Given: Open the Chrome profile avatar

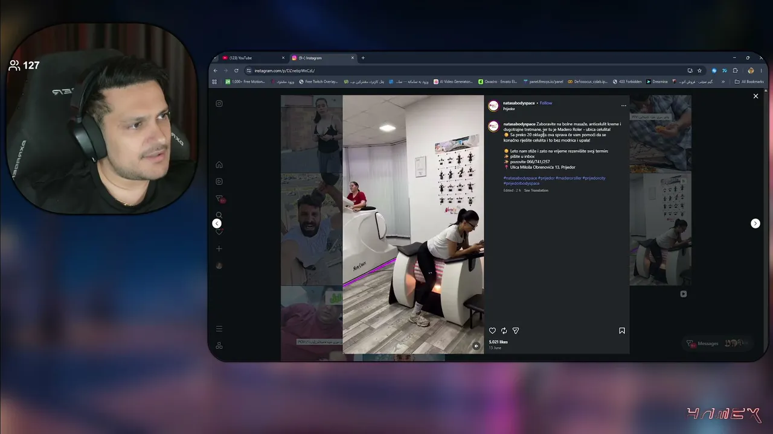Looking at the screenshot, I should pyautogui.click(x=751, y=71).
